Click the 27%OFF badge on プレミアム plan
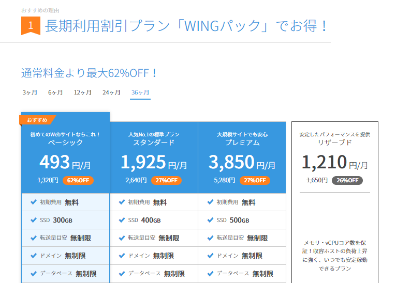The height and width of the screenshot is (283, 396). pos(255,180)
